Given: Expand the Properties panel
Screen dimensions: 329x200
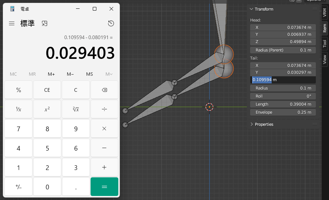Looking at the screenshot, I should click(252, 124).
